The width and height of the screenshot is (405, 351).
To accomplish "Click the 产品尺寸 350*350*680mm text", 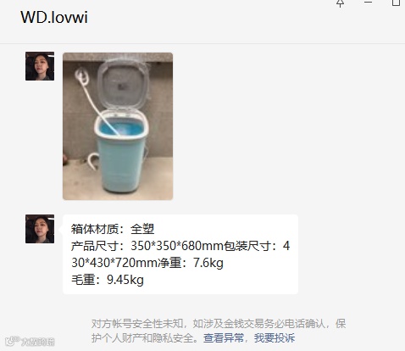I will click(x=147, y=246).
